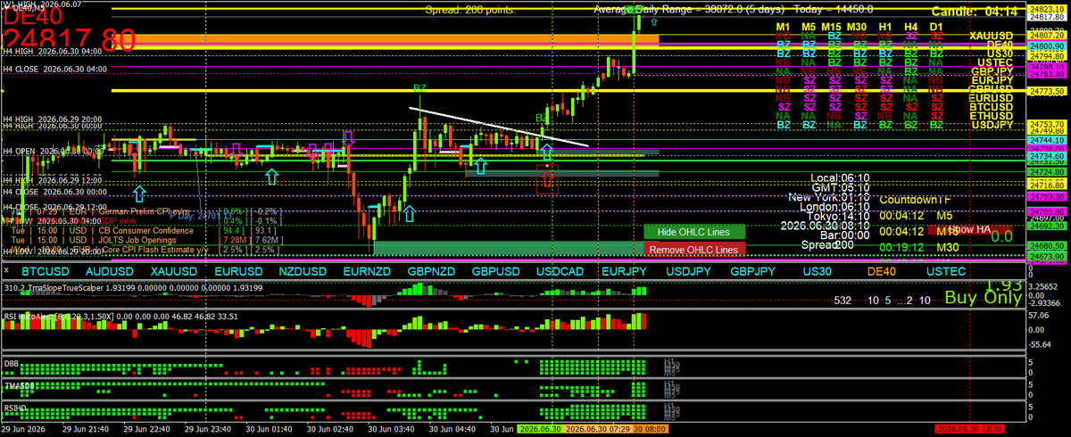1071x437 pixels.
Task: Switch chart to USDCAD symbol
Action: [x=560, y=270]
